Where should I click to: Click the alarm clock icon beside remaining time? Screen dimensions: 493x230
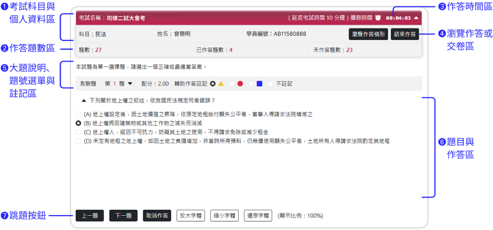378,18
